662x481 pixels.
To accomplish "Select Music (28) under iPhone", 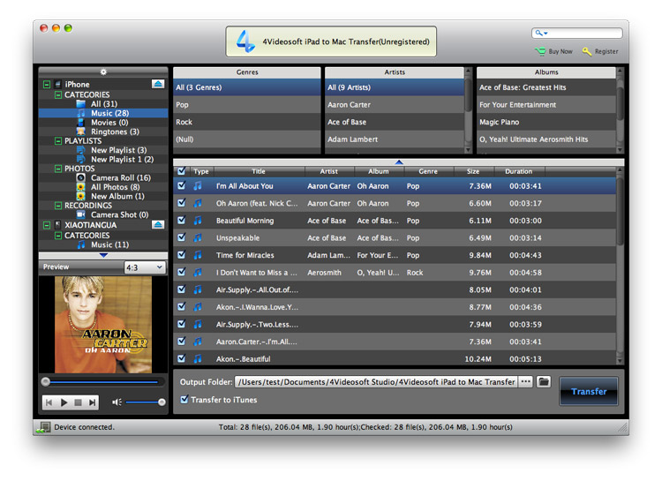I will tap(103, 113).
